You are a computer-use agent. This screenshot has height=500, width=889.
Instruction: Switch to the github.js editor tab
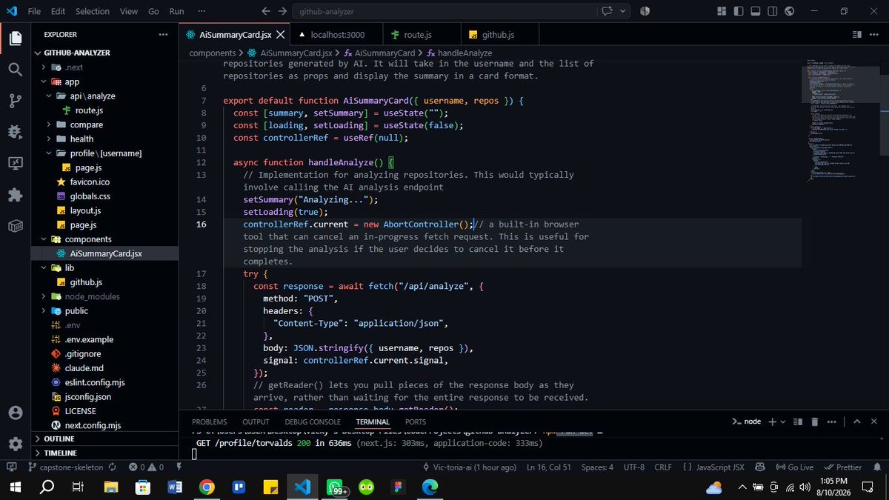pyautogui.click(x=499, y=35)
